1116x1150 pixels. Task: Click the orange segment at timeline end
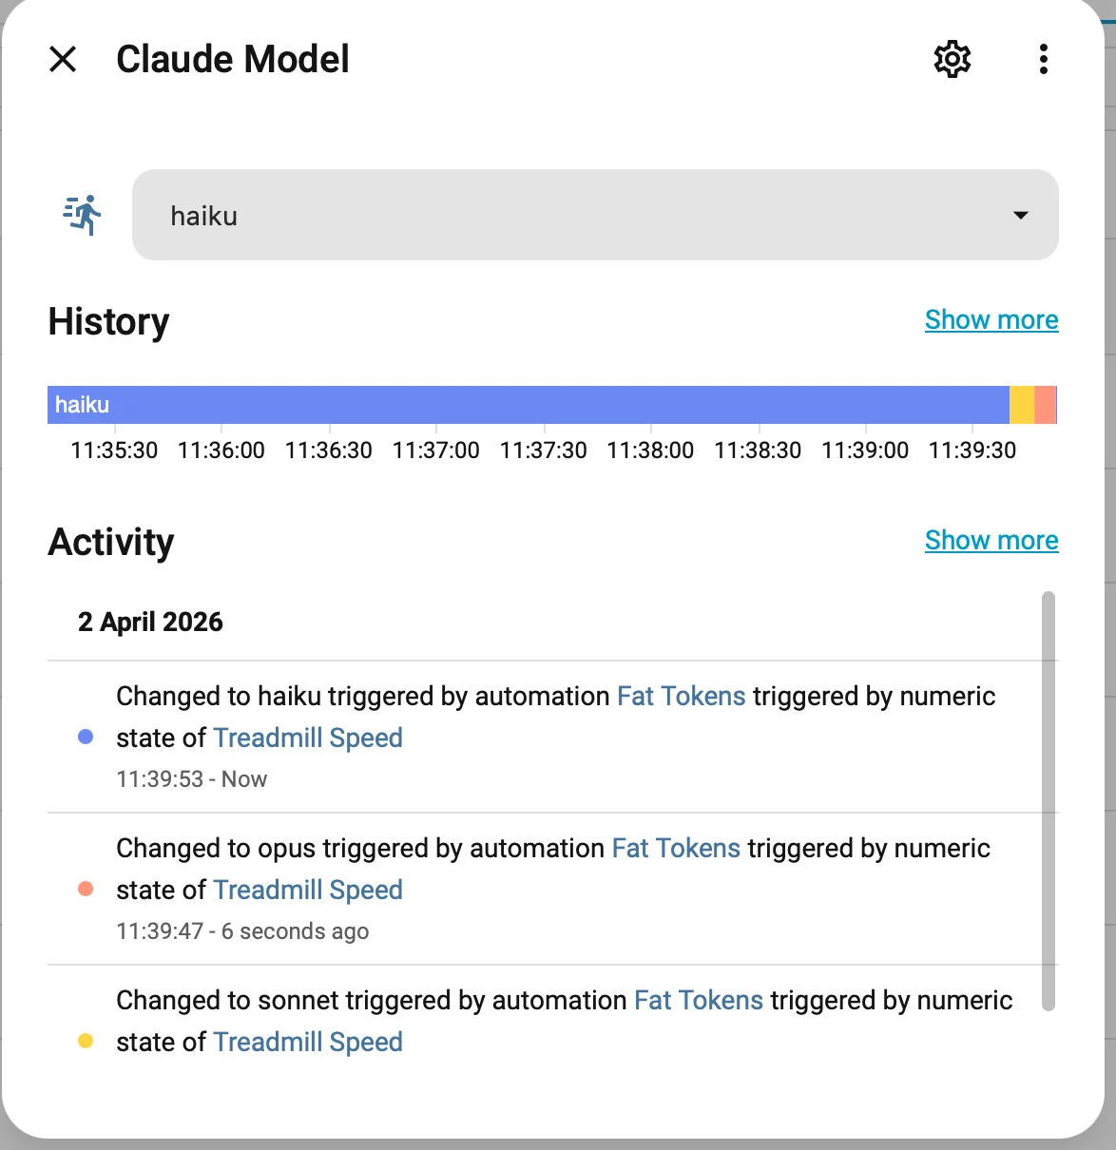click(1046, 404)
